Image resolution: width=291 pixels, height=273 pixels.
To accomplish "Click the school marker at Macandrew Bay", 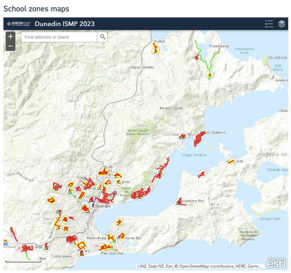I will (178, 203).
